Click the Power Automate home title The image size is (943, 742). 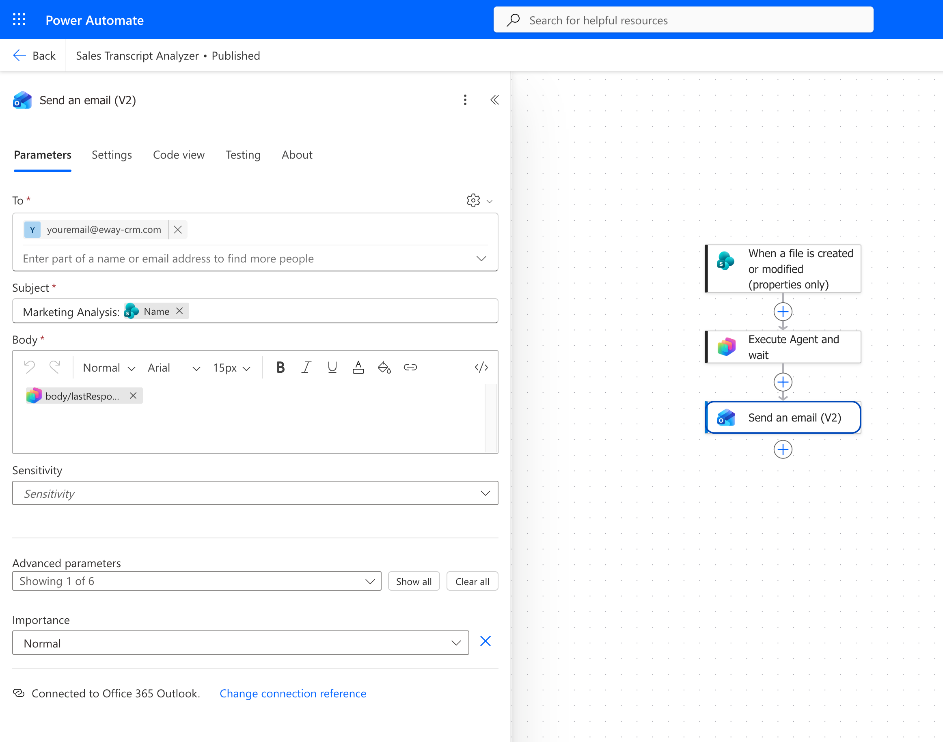(95, 20)
